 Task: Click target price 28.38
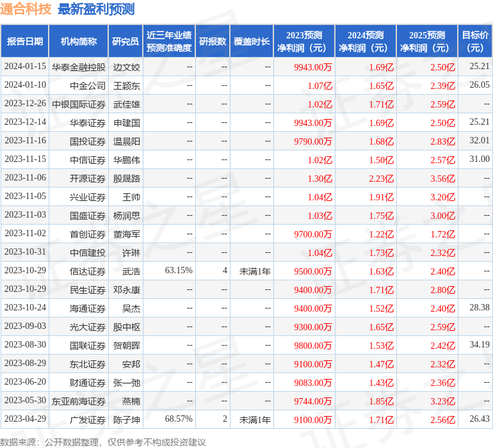480,307
